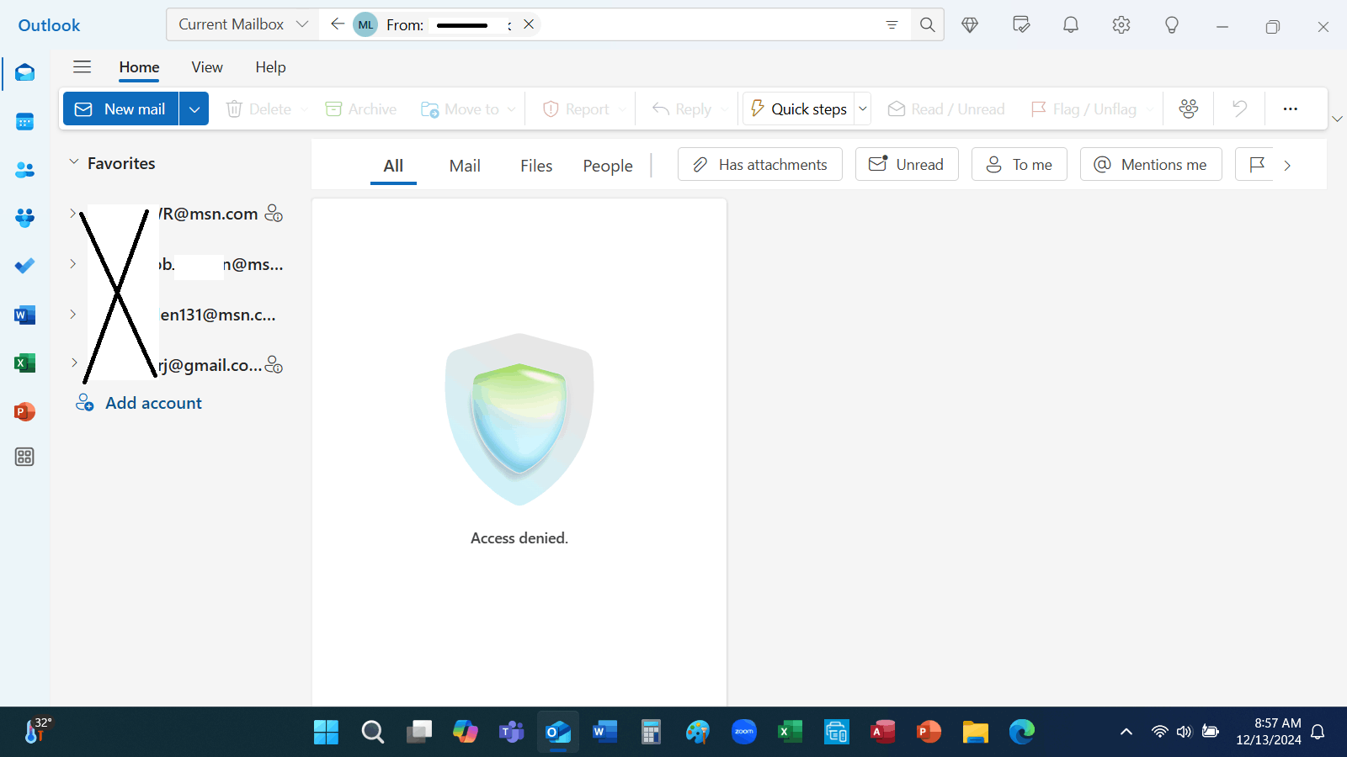
Task: Open the Help ribbon tab
Action: point(270,67)
